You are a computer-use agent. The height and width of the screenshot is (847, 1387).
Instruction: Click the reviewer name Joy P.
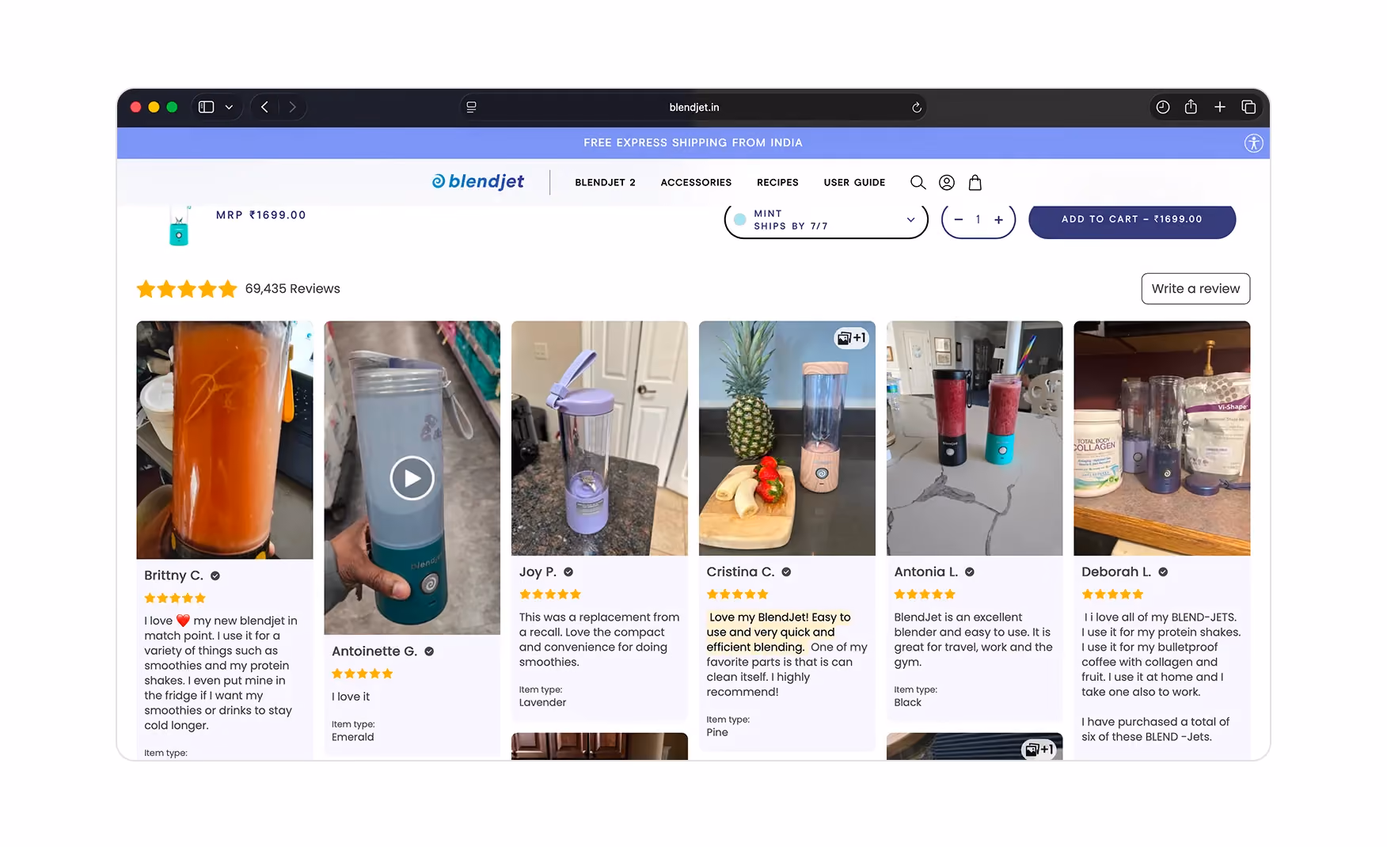click(x=538, y=572)
